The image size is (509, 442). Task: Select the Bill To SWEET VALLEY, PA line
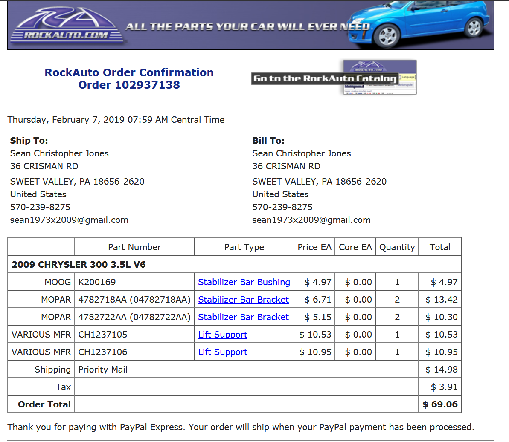point(320,181)
